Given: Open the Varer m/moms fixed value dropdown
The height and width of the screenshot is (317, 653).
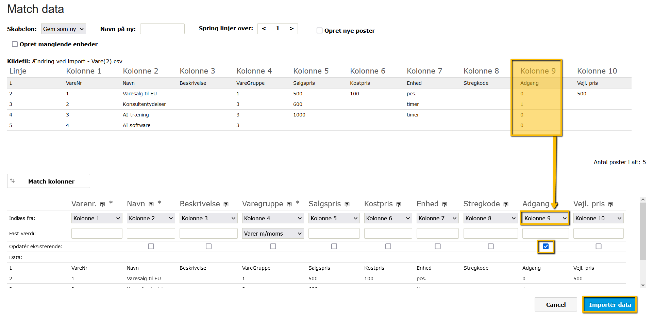Looking at the screenshot, I should [x=273, y=234].
